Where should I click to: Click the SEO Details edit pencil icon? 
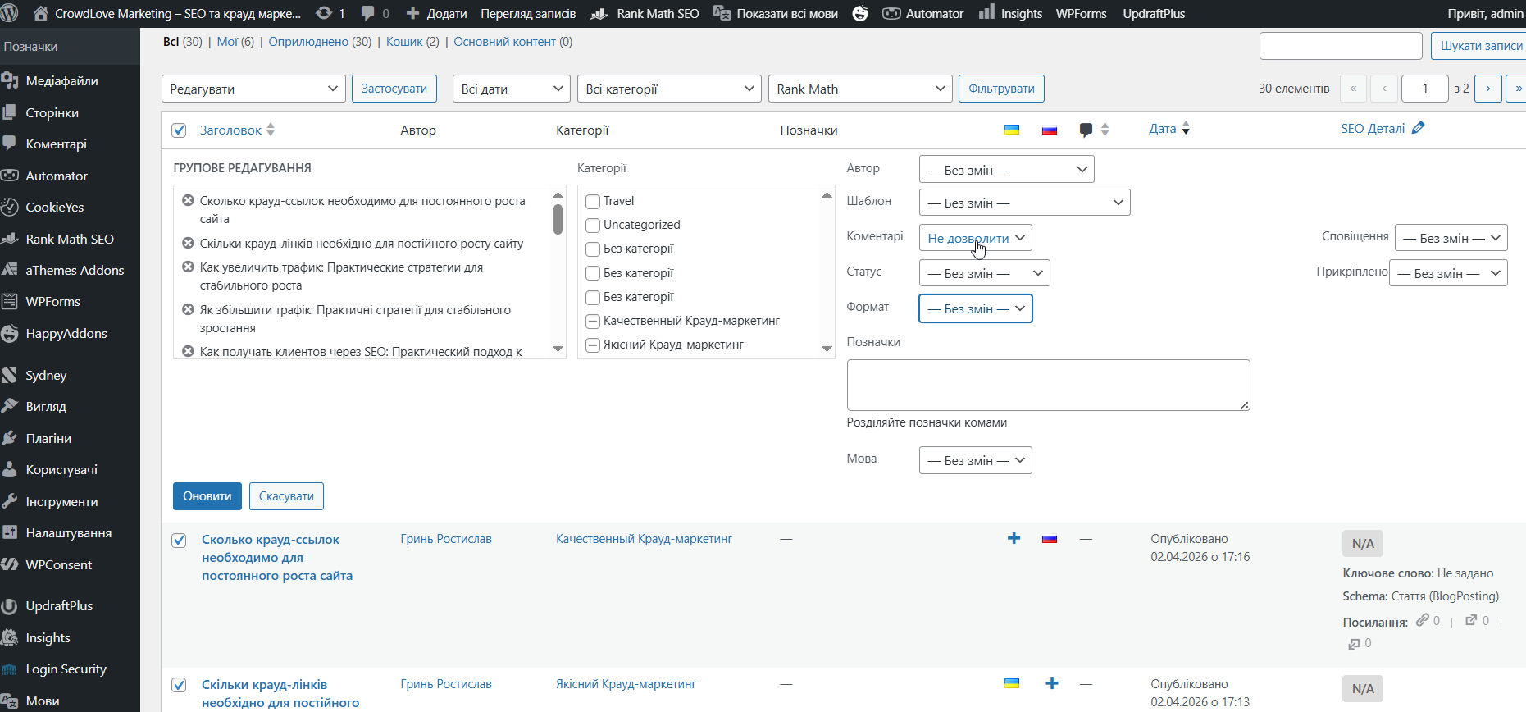pos(1419,128)
